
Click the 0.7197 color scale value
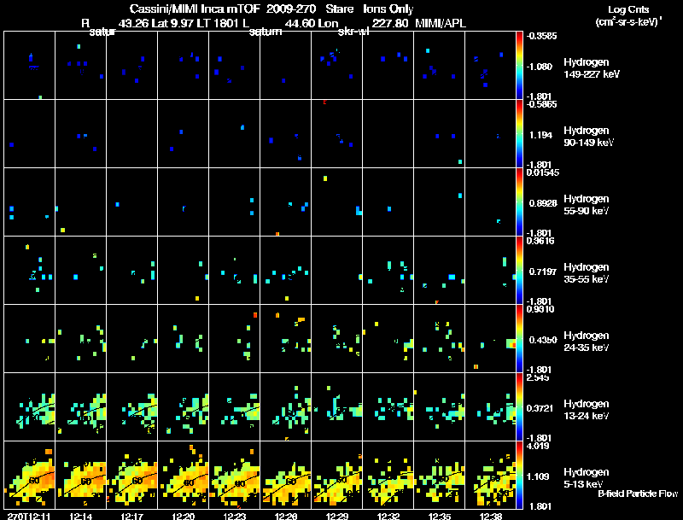tap(543, 272)
